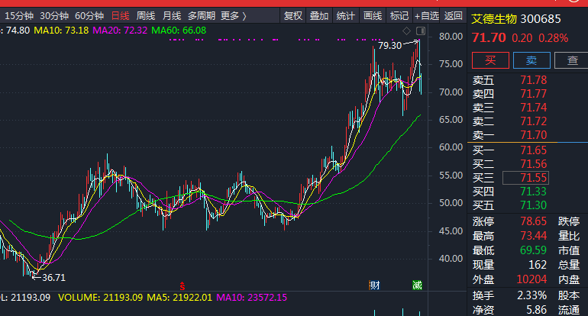Click the stock name 艾德生物

click(494, 19)
